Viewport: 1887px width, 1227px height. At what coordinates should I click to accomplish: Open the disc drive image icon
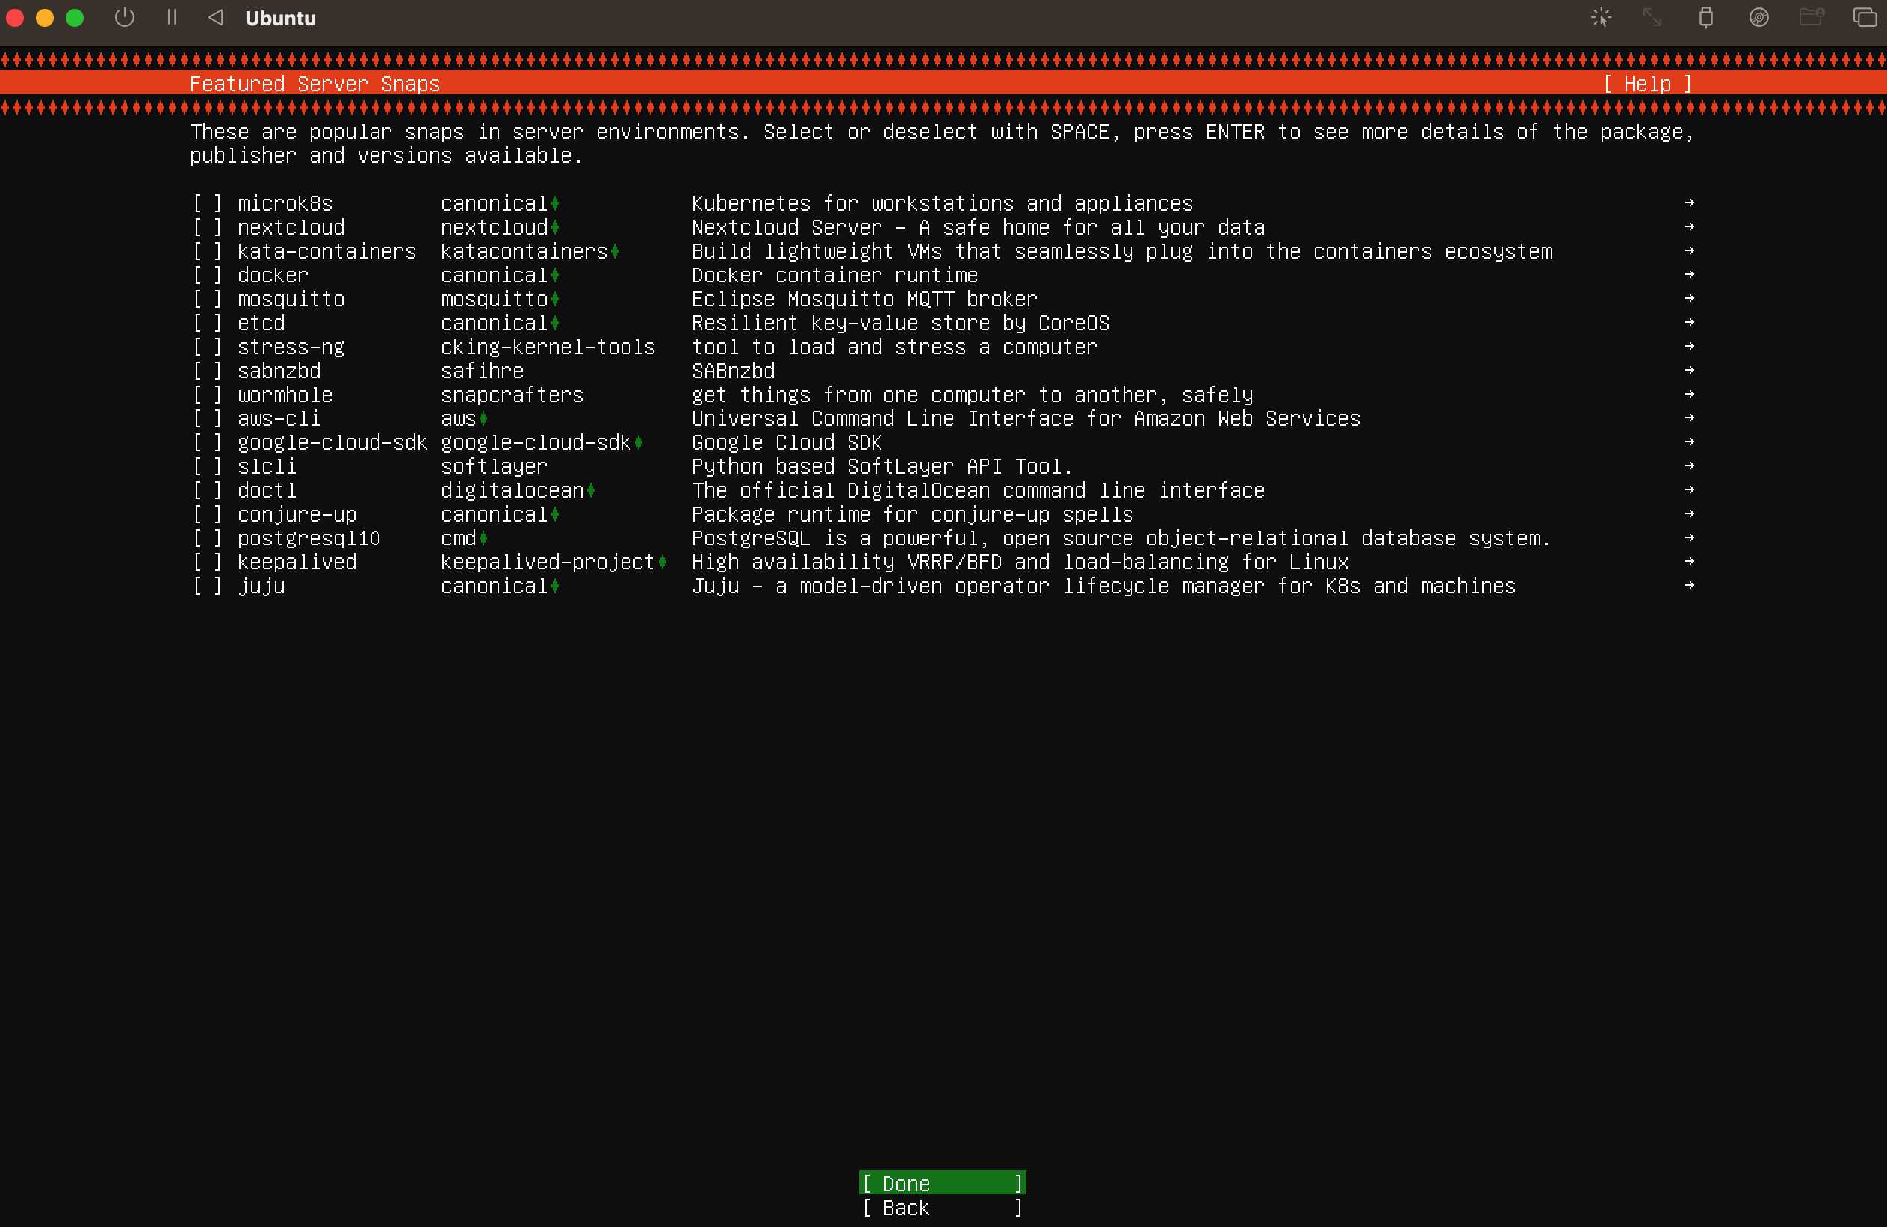click(x=1759, y=17)
